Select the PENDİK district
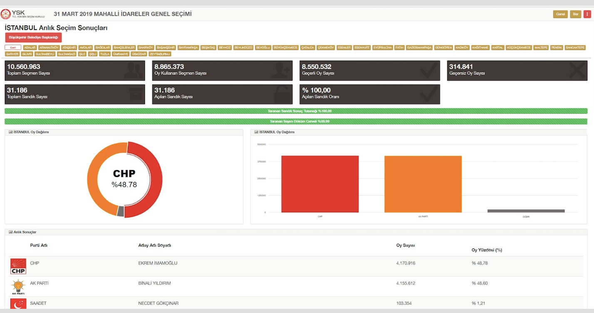594x313 pixels. pos(557,47)
